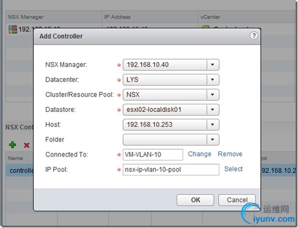Click the NSX Manager icon in background table
Viewport: 298px width, 228px height.
[13, 29]
